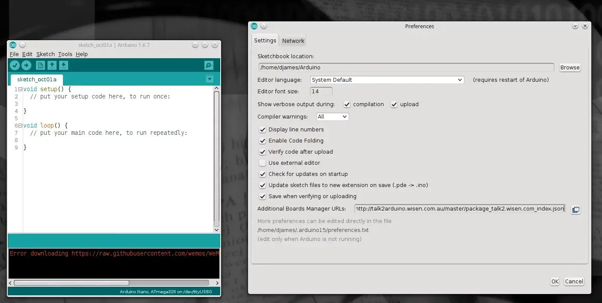Uncheck verbose output during upload
The width and height of the screenshot is (602, 303).
(x=394, y=104)
